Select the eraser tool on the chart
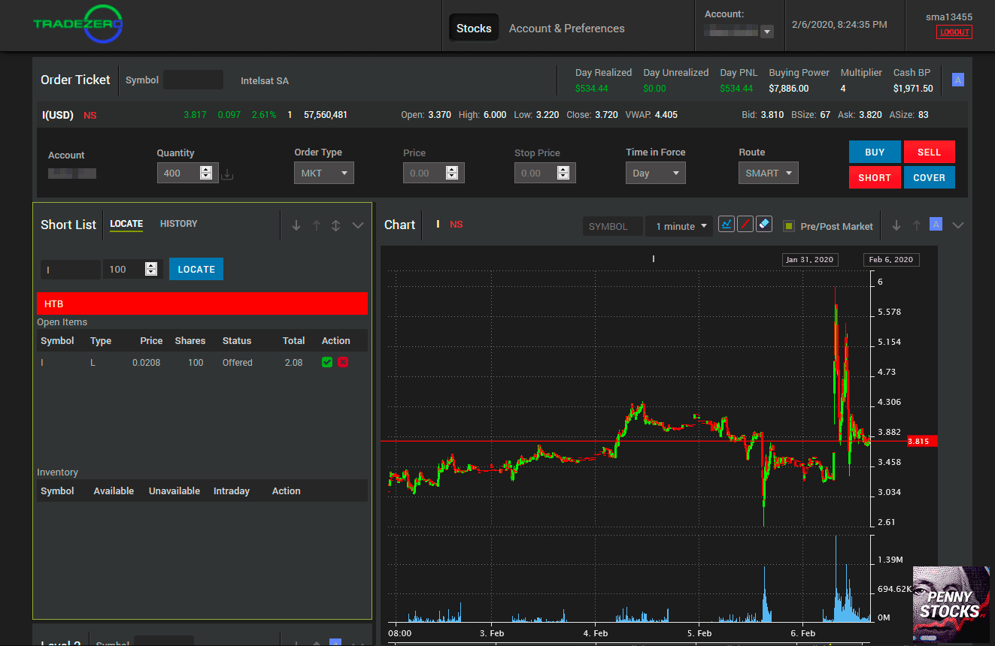 click(763, 223)
